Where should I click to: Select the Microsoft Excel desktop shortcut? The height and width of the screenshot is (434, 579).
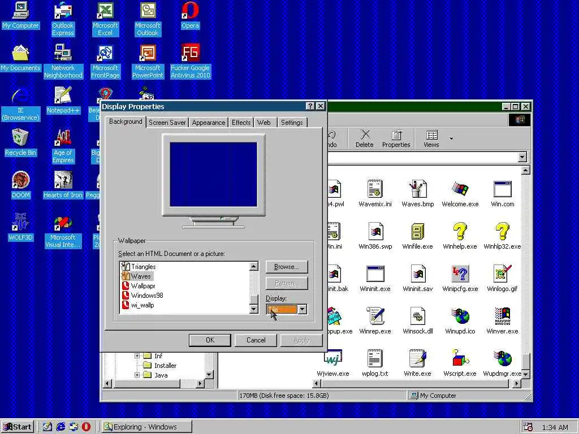pos(105,19)
